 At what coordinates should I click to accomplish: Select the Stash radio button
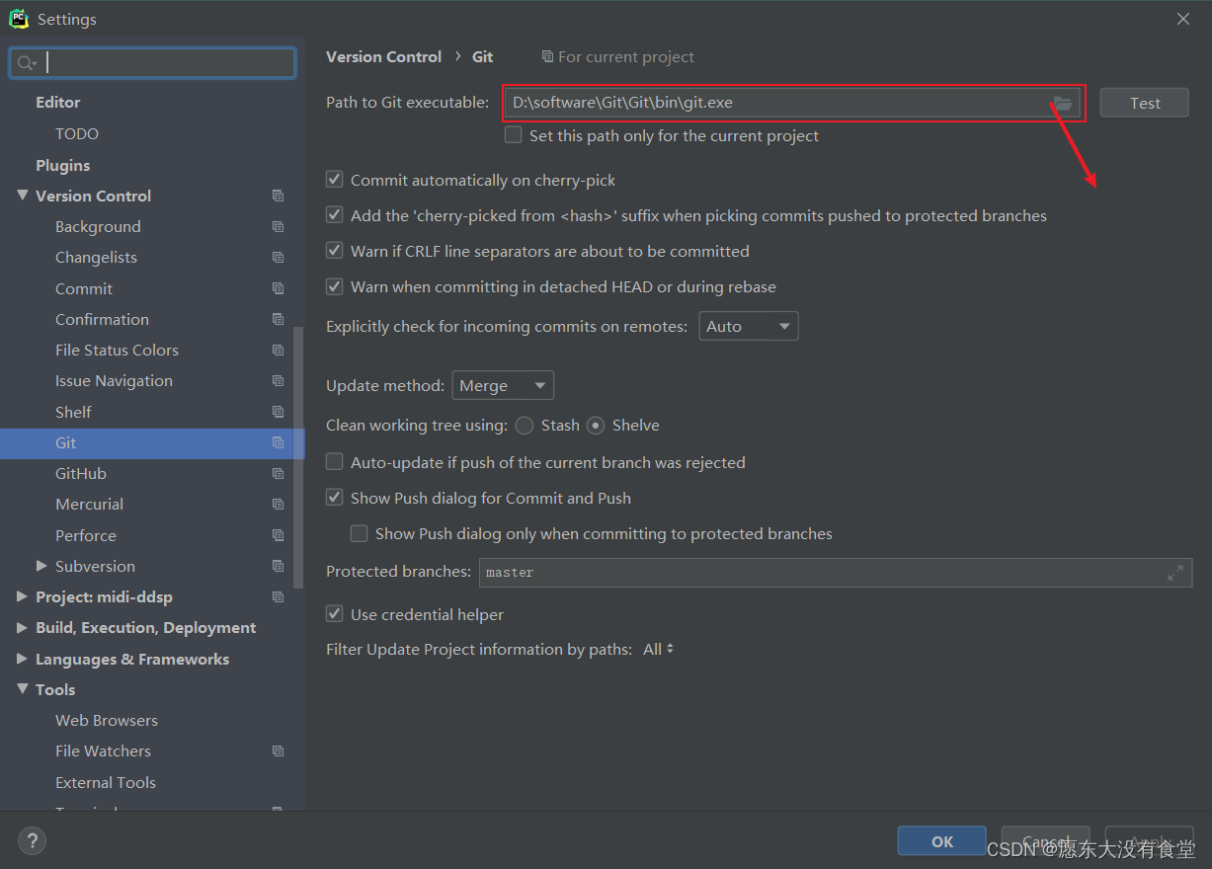point(525,426)
